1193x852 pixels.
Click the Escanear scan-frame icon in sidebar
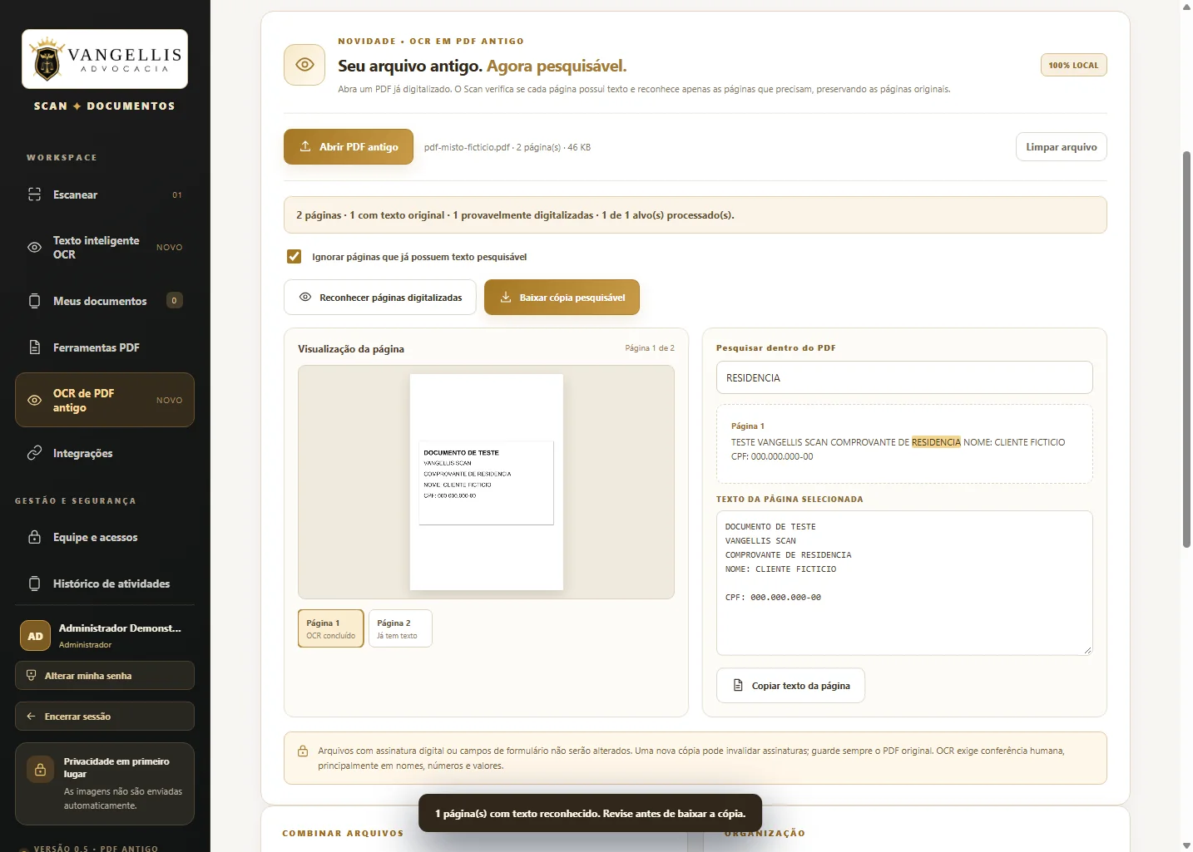(x=34, y=195)
